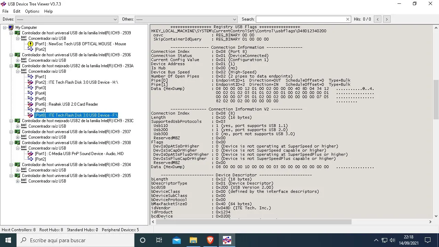Collapse the ICH9 - 2937 controller node

(x=11, y=132)
